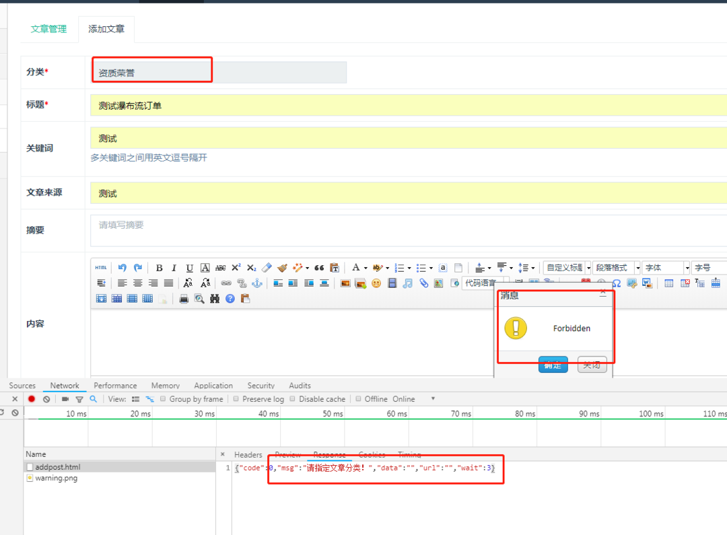Open the Headers tab of the request
Image resolution: width=727 pixels, height=535 pixels.
click(248, 454)
